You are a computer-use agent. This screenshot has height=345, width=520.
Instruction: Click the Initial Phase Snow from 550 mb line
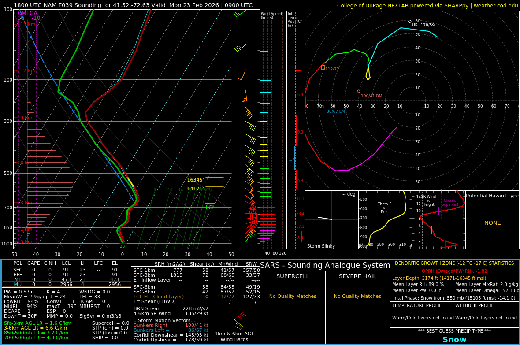(453, 298)
